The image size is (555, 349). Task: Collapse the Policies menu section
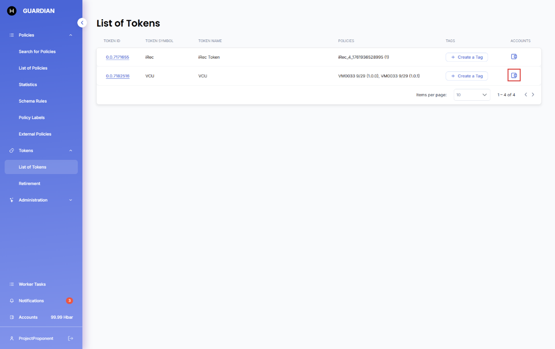pyautogui.click(x=71, y=35)
